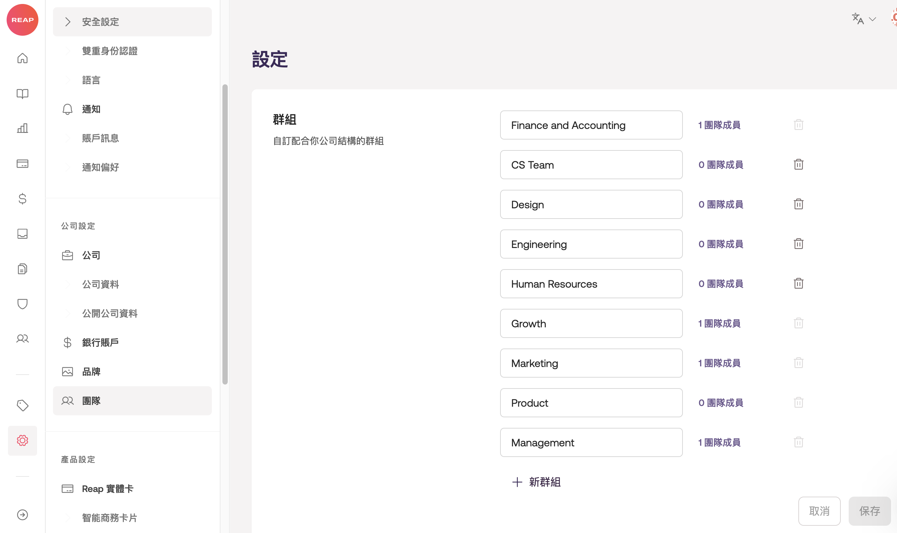Click the shield icon in left rail
The image size is (897, 533).
coord(22,304)
